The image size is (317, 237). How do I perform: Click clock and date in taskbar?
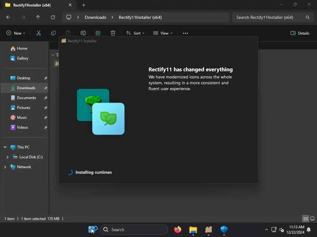(295, 230)
